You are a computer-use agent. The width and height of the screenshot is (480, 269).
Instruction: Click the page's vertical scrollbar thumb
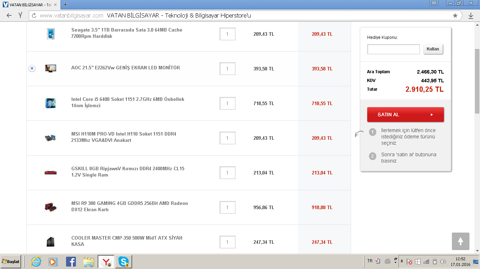tap(477, 81)
